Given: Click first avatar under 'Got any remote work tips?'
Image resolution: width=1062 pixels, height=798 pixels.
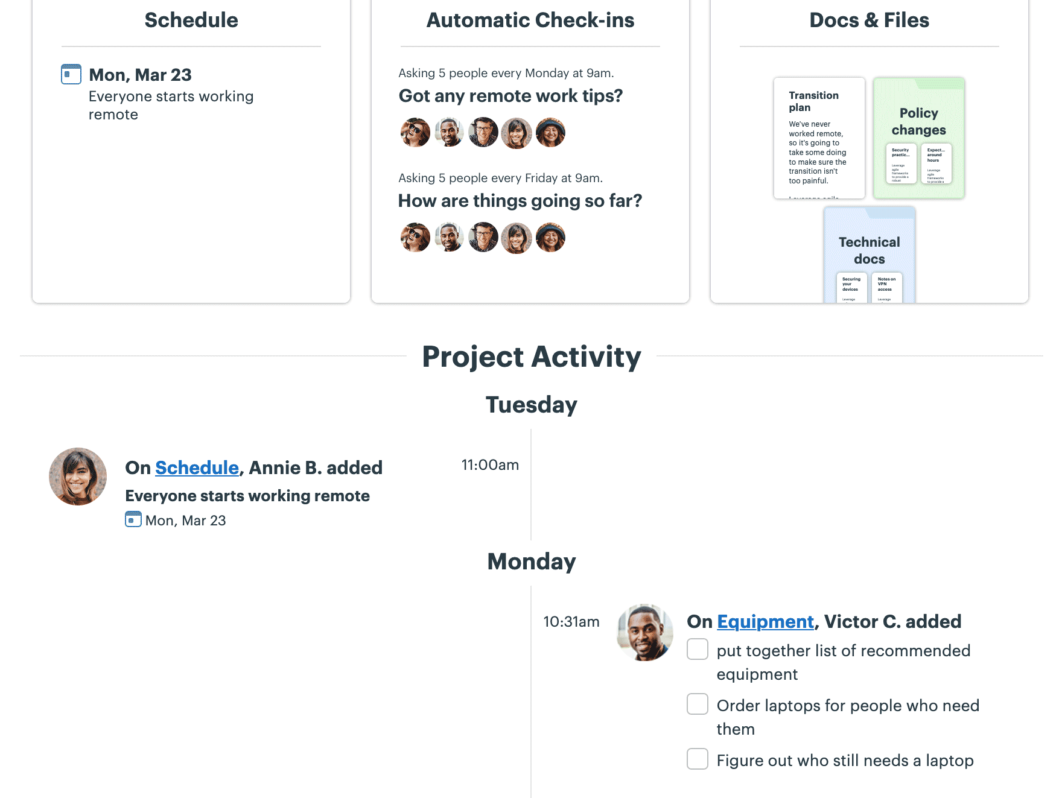Looking at the screenshot, I should pyautogui.click(x=415, y=133).
